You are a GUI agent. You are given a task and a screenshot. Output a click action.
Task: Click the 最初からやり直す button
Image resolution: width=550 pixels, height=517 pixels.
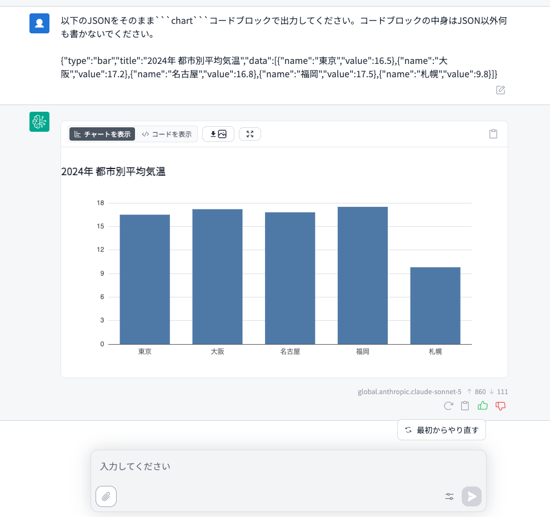pyautogui.click(x=442, y=430)
